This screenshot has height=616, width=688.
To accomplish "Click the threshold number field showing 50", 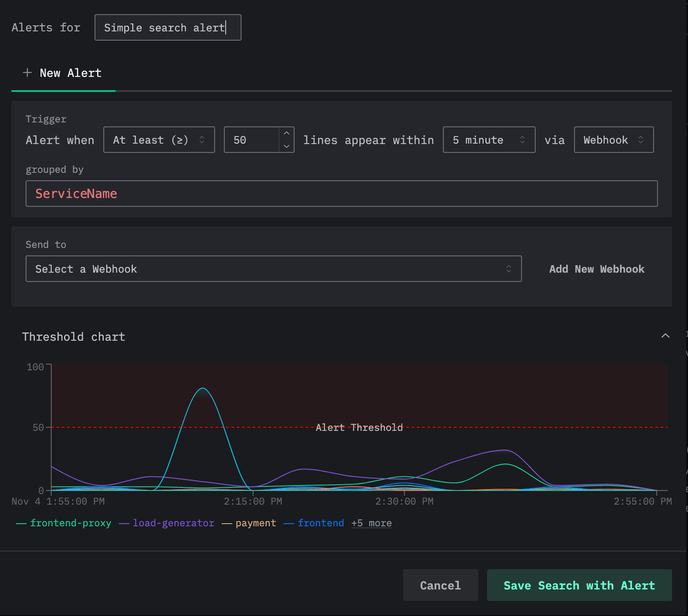I will coord(251,140).
